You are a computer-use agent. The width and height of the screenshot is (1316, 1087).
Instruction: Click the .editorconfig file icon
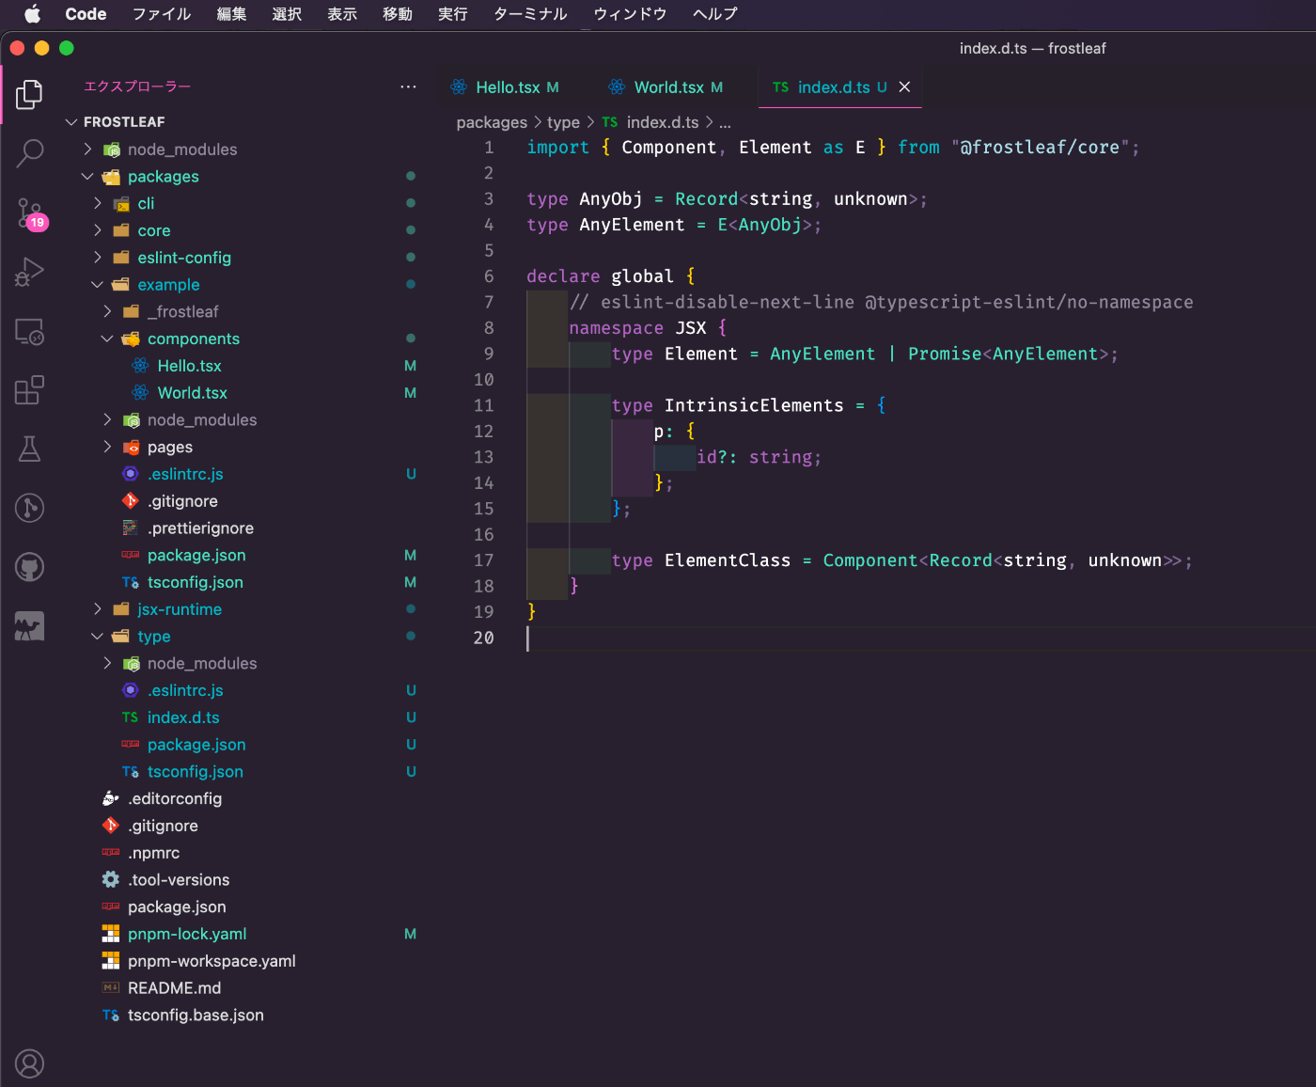point(111,798)
